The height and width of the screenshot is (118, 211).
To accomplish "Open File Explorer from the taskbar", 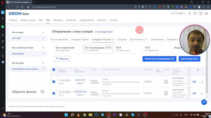I will (90, 115).
